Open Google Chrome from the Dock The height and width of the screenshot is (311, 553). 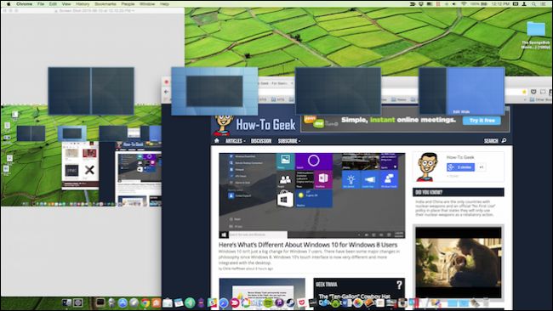tap(145, 303)
